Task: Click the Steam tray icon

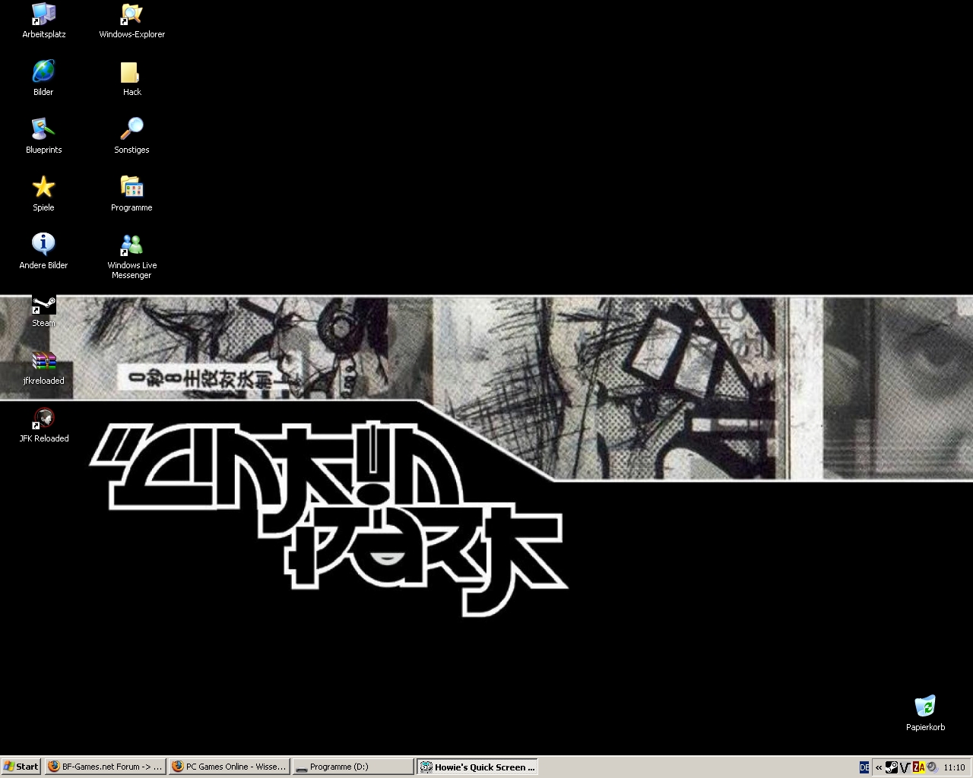Action: point(892,767)
